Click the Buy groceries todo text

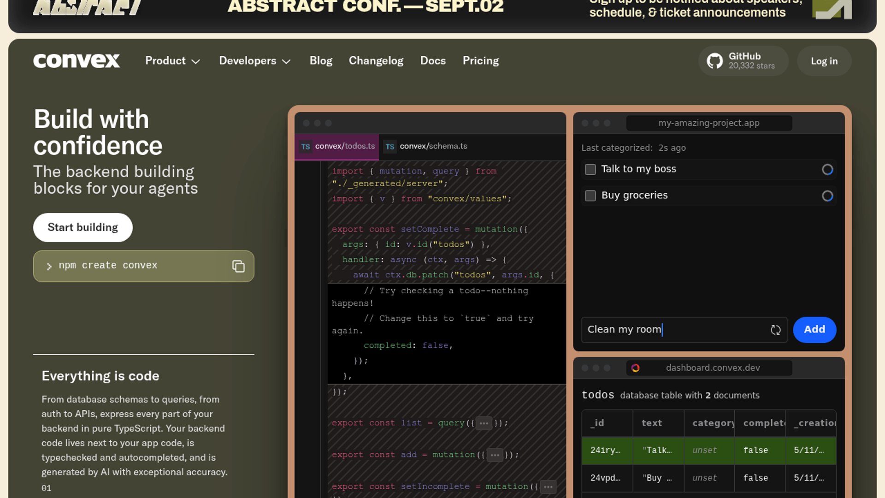[634, 196]
